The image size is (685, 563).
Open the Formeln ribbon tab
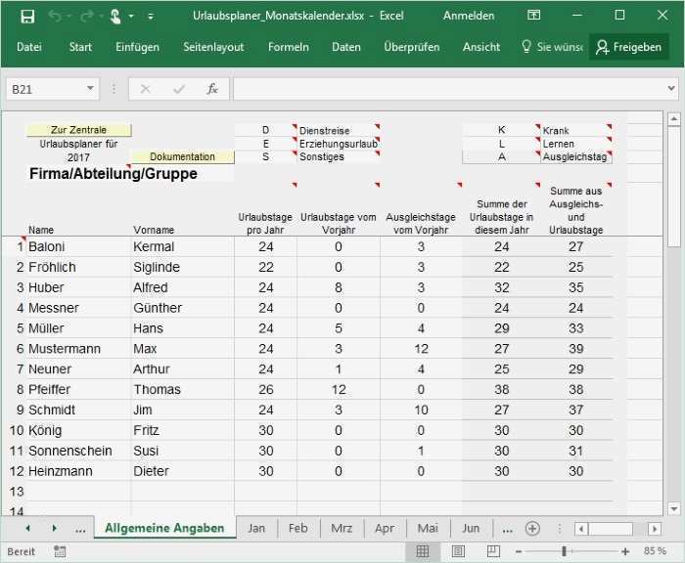tap(288, 47)
